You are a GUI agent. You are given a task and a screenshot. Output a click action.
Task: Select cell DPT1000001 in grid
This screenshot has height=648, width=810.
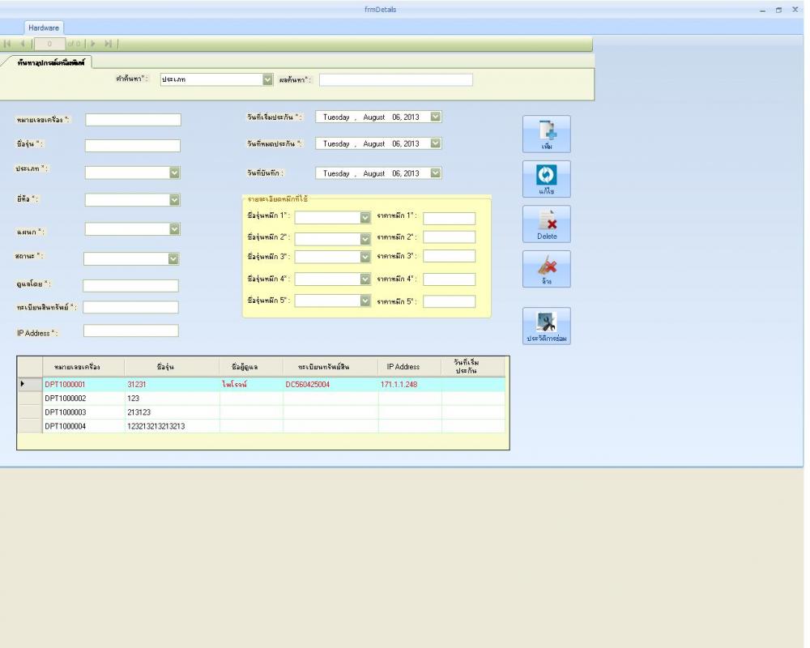point(83,385)
